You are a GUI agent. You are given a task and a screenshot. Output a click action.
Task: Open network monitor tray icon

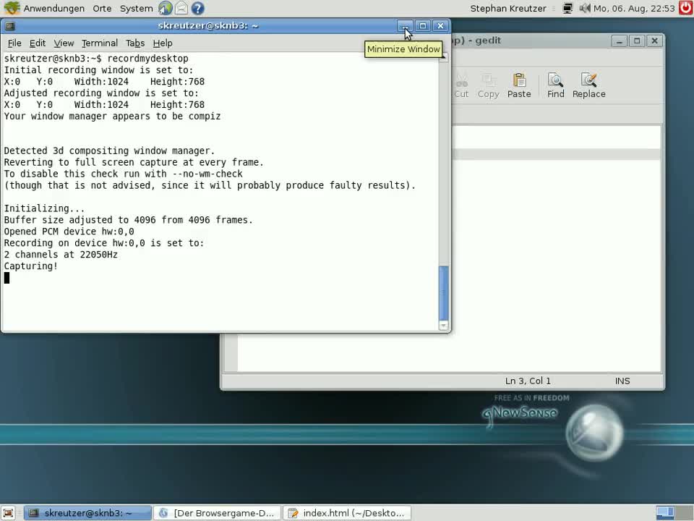(567, 8)
